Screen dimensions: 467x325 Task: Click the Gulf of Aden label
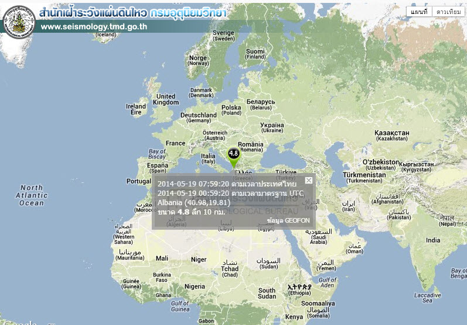pos(328,282)
